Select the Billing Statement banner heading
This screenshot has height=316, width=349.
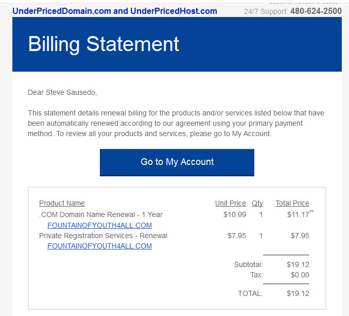point(103,44)
